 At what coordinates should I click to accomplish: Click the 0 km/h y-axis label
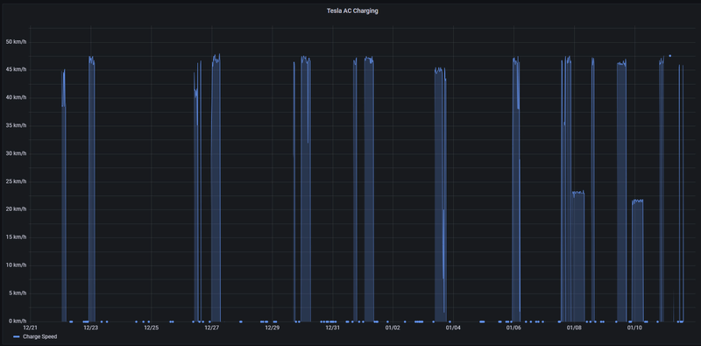(x=18, y=321)
